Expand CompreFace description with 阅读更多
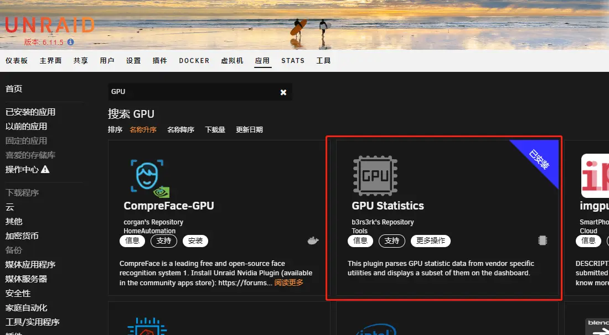The height and width of the screenshot is (335, 609). pyautogui.click(x=289, y=282)
